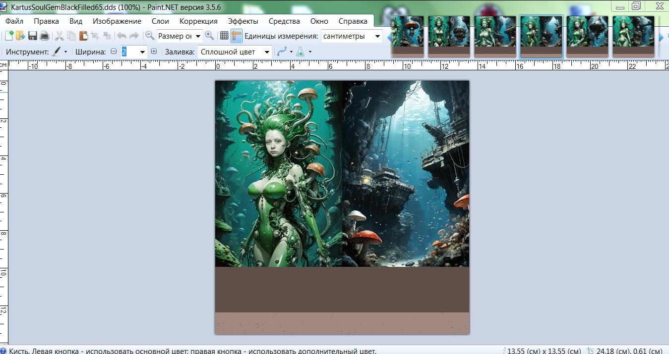Viewport: 669px width, 354px height.
Task: Save the image with the floppy disk icon
Action: tap(33, 36)
